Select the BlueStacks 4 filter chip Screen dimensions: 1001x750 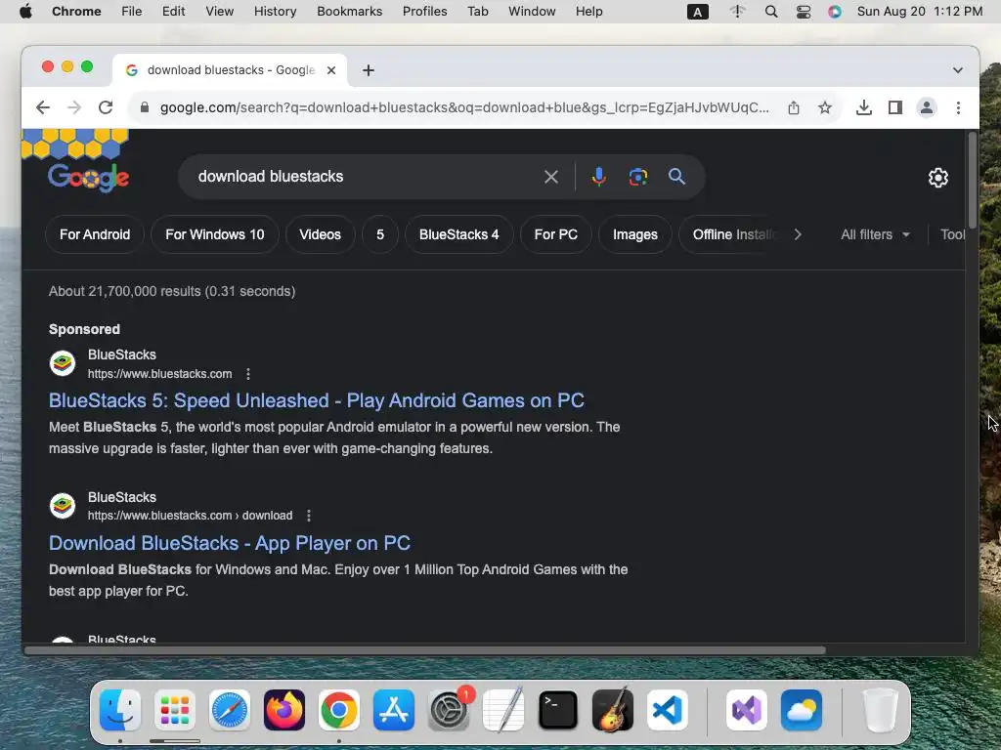459,234
